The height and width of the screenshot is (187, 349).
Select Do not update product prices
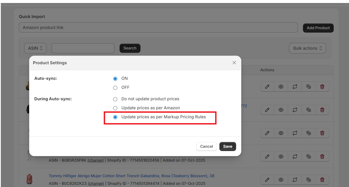115,99
